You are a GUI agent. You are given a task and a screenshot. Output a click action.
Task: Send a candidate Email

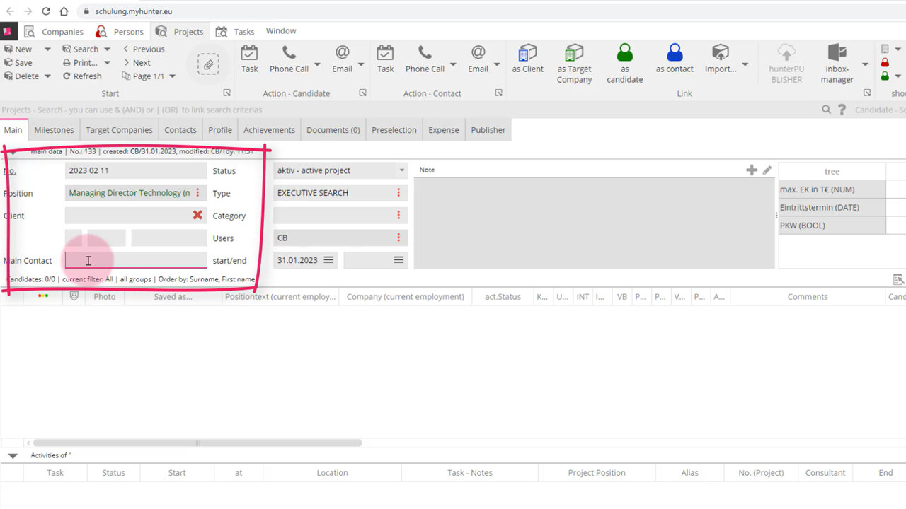[342, 59]
